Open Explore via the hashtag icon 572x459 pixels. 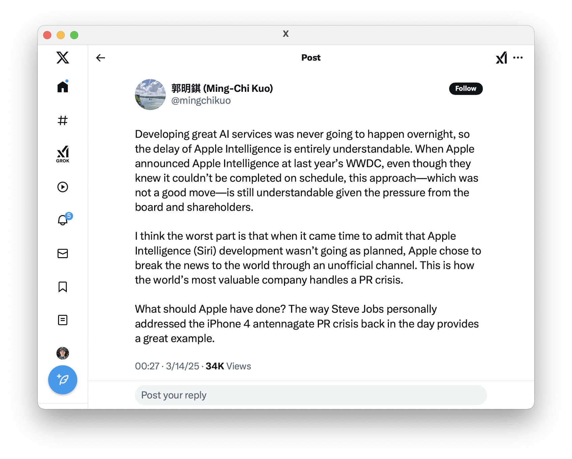[x=63, y=120]
